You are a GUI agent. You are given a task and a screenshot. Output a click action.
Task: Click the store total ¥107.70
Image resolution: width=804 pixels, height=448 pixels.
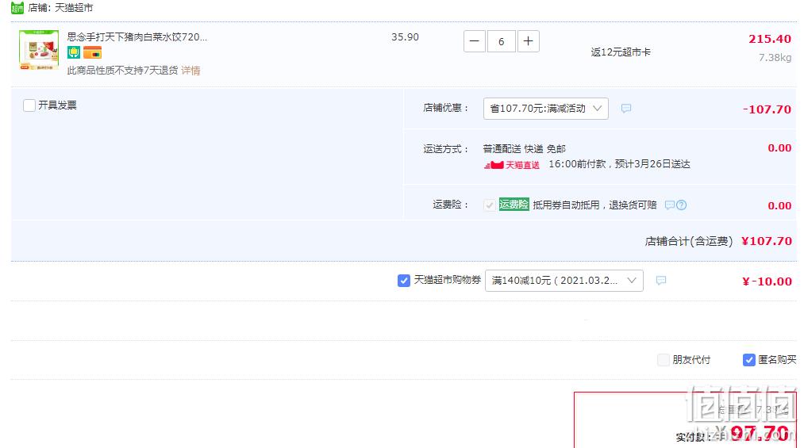[767, 241]
